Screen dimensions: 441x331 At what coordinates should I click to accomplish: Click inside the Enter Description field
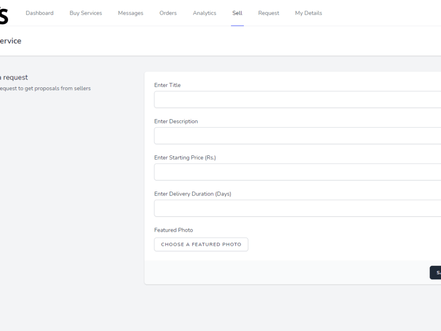point(295,135)
